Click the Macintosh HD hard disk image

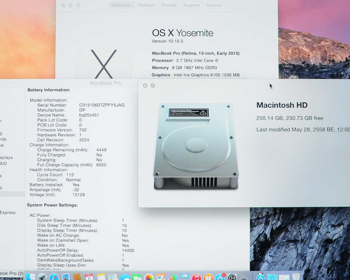point(196,147)
